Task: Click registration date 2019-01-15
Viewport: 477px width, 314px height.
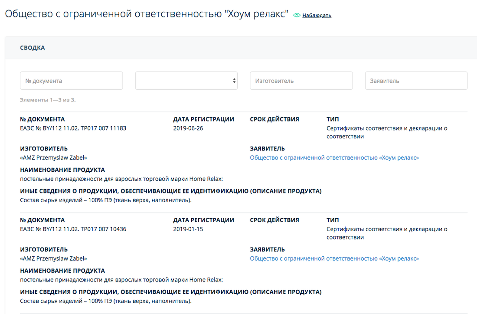Action: (188, 229)
